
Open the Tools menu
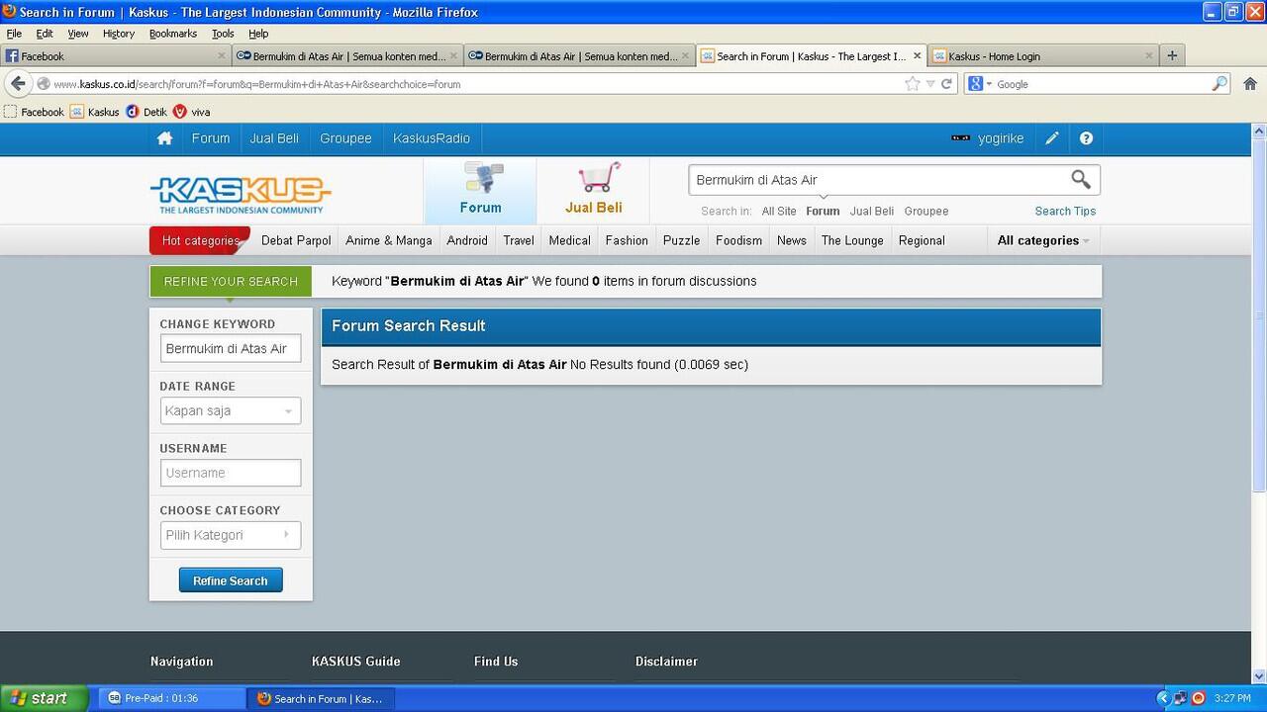coord(223,34)
